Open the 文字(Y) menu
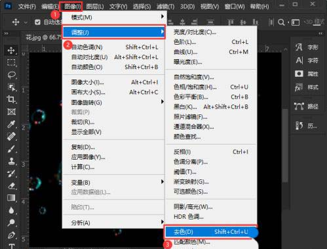This screenshot has width=327, height=249. click(x=118, y=7)
